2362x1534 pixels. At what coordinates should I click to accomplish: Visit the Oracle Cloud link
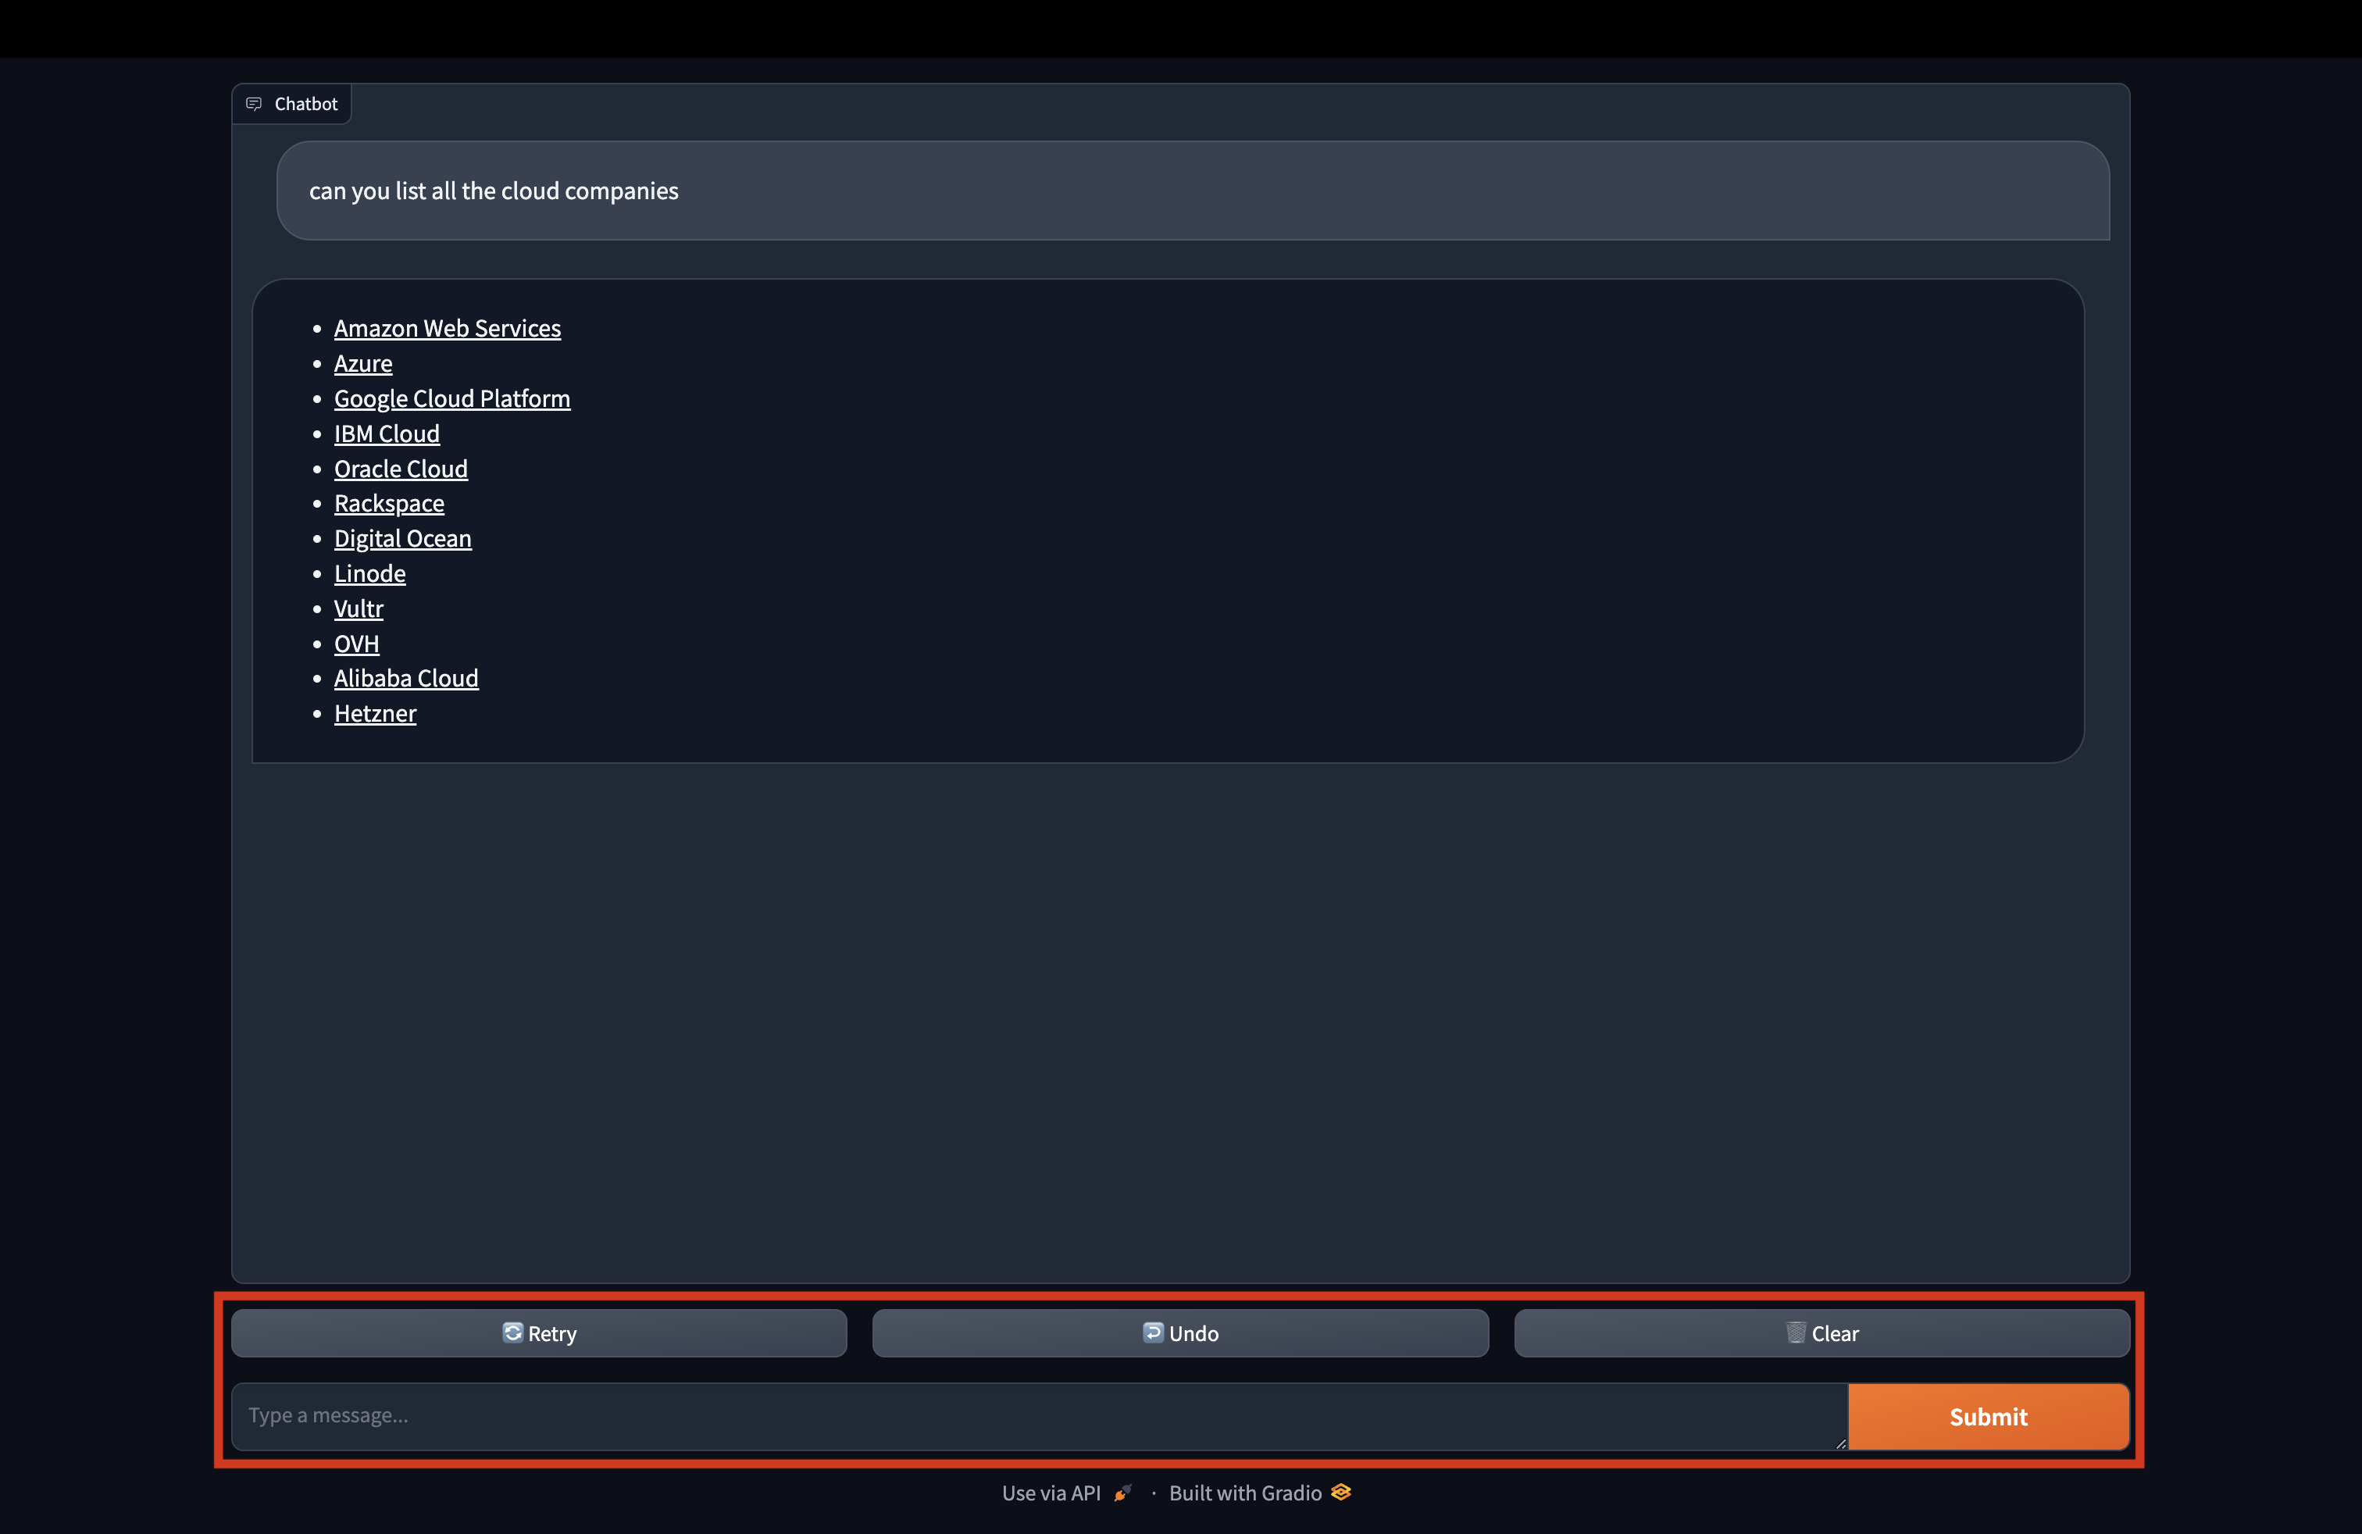[x=400, y=469]
